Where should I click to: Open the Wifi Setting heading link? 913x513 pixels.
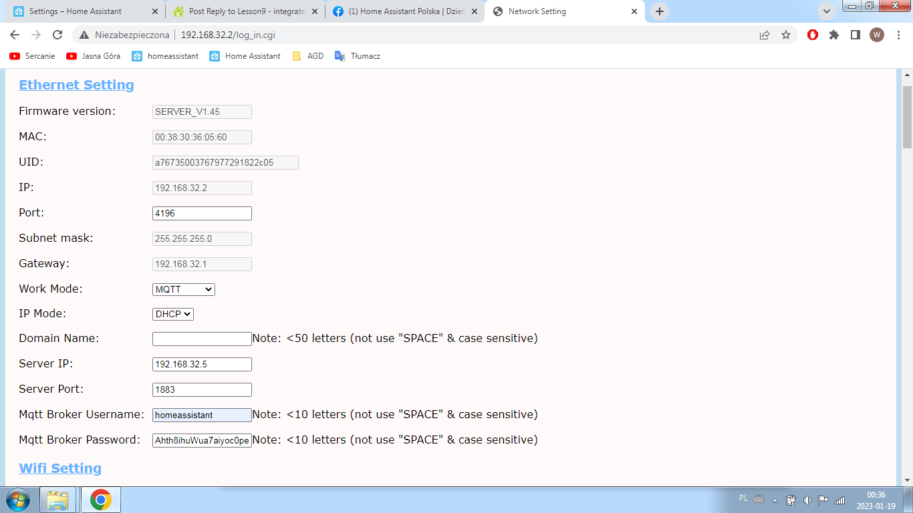[60, 468]
